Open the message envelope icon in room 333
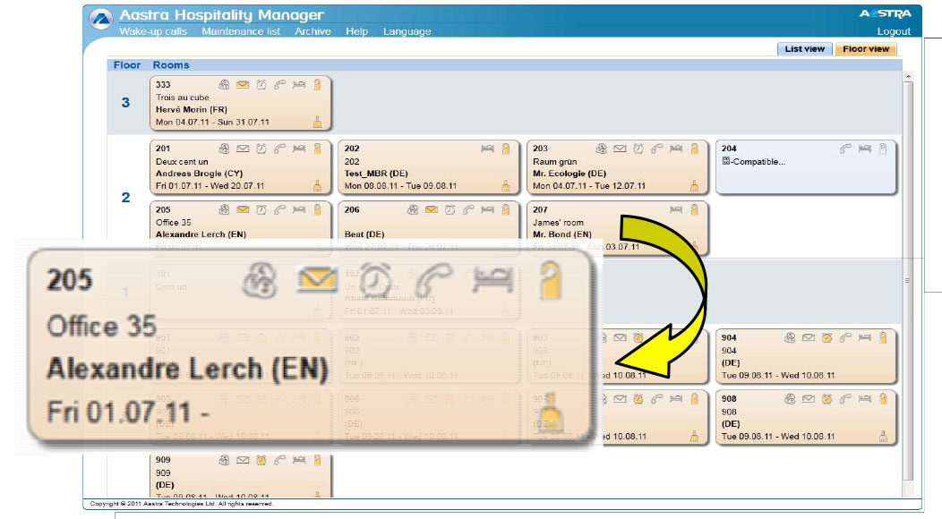 243,85
